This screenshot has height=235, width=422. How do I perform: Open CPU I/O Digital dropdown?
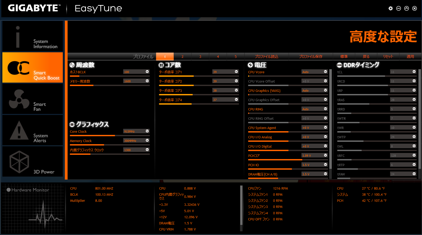(x=315, y=146)
